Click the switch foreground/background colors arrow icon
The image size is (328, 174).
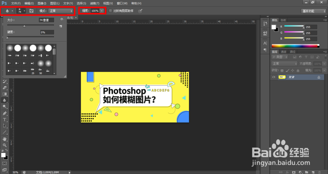[x=7, y=150]
